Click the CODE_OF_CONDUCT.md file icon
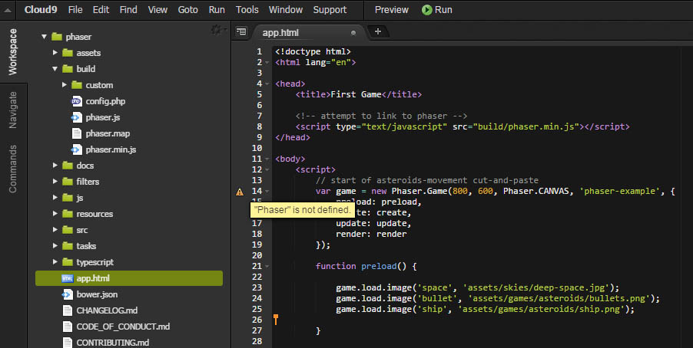Viewport: 693px width, 348px height. click(x=67, y=327)
